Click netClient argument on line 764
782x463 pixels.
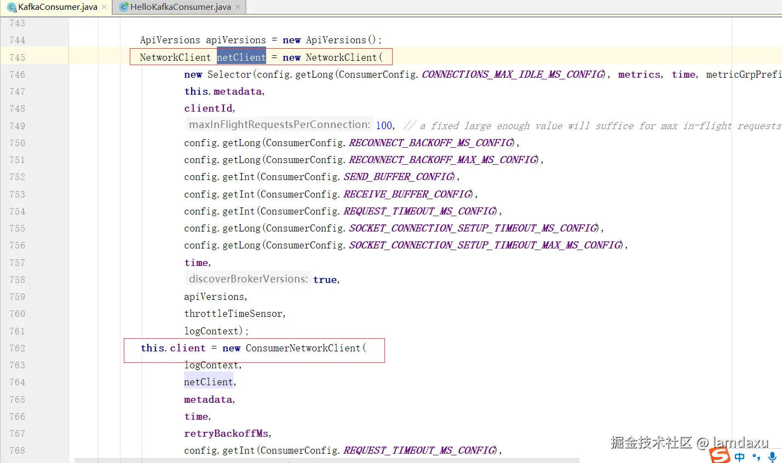[x=208, y=382]
